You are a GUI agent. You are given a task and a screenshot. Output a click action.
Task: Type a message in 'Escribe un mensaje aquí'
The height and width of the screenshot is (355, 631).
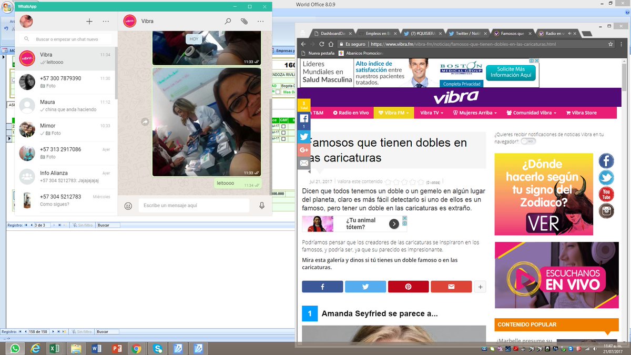click(x=194, y=206)
